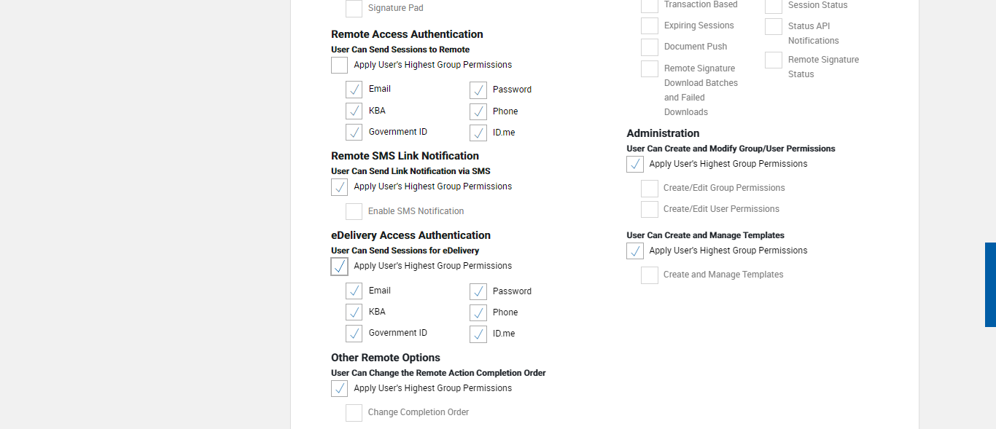The image size is (996, 429).
Task: Toggle highest group permissions for SMS Link Notification
Action: click(340, 187)
